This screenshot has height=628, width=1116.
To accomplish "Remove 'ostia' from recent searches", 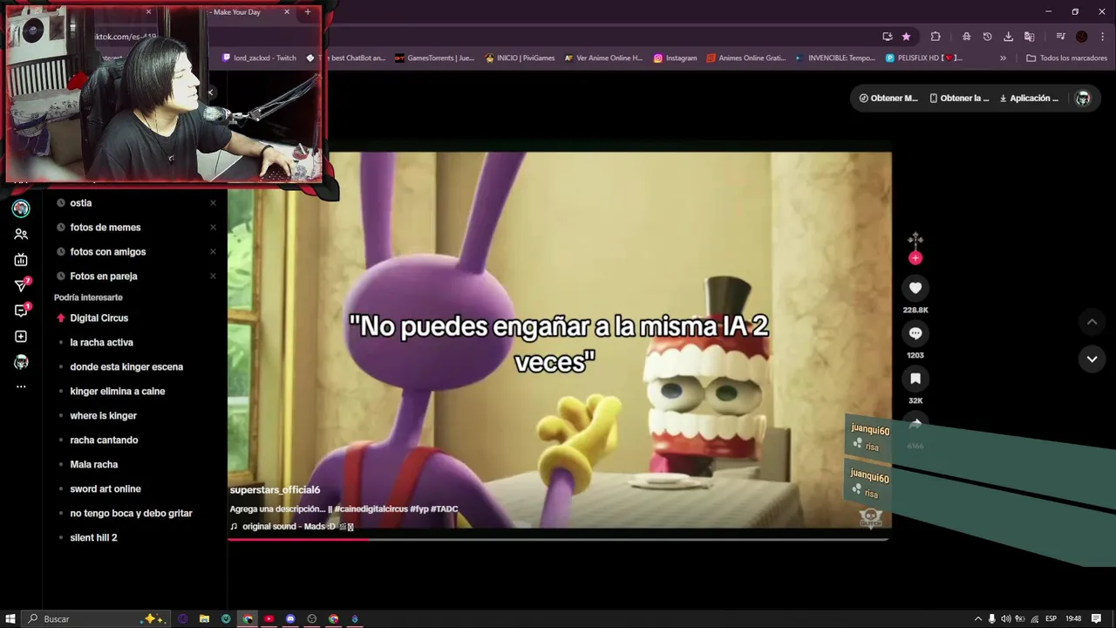I will pyautogui.click(x=213, y=203).
